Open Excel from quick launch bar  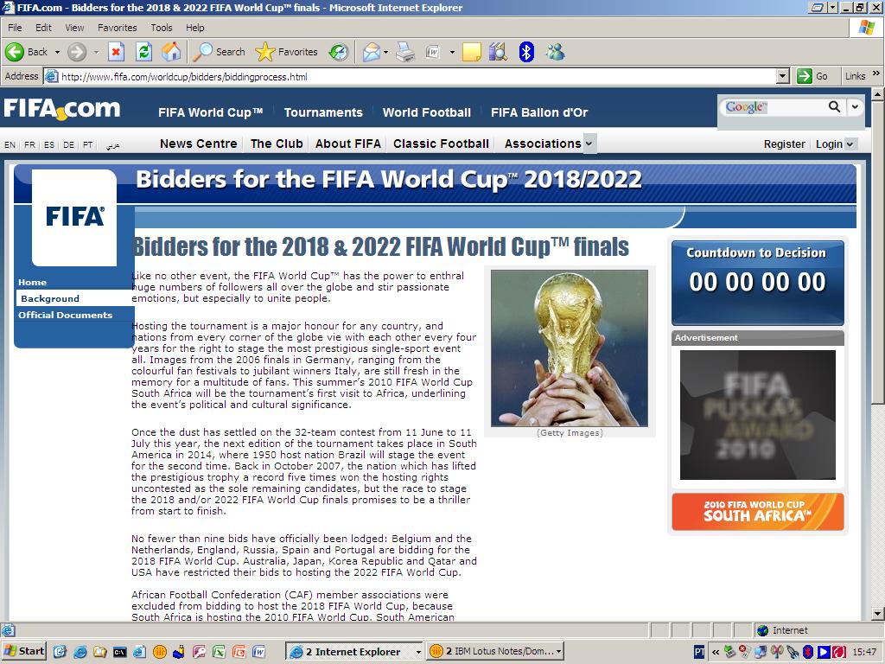(219, 652)
